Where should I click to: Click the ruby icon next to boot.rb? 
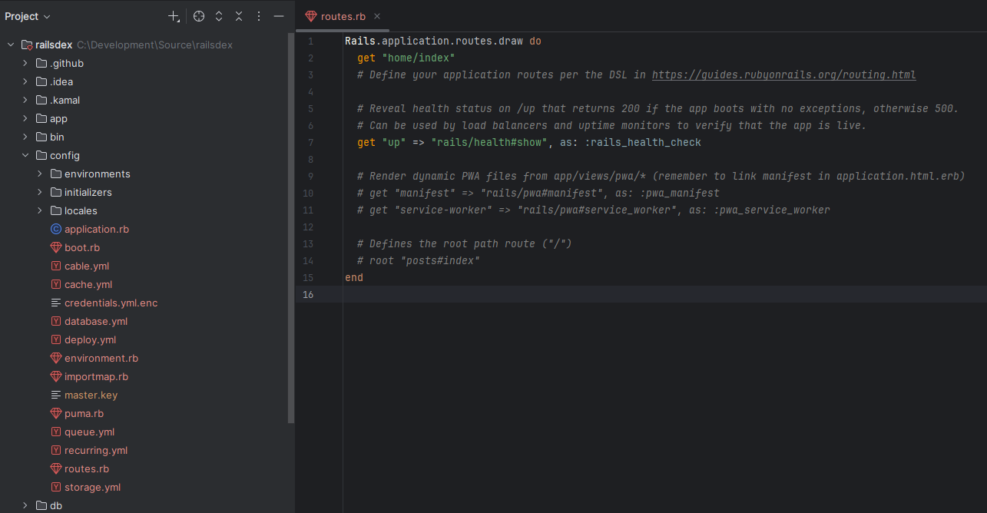pos(55,247)
